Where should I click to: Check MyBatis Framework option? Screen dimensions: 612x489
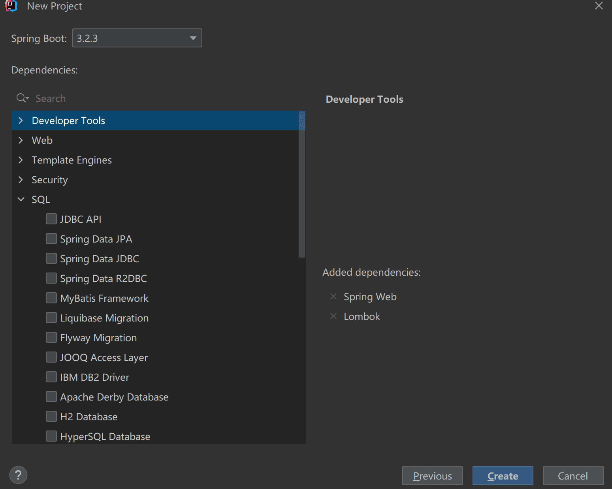point(51,298)
